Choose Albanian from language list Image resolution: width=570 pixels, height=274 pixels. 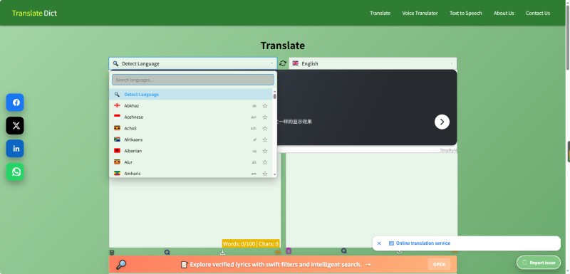191,151
